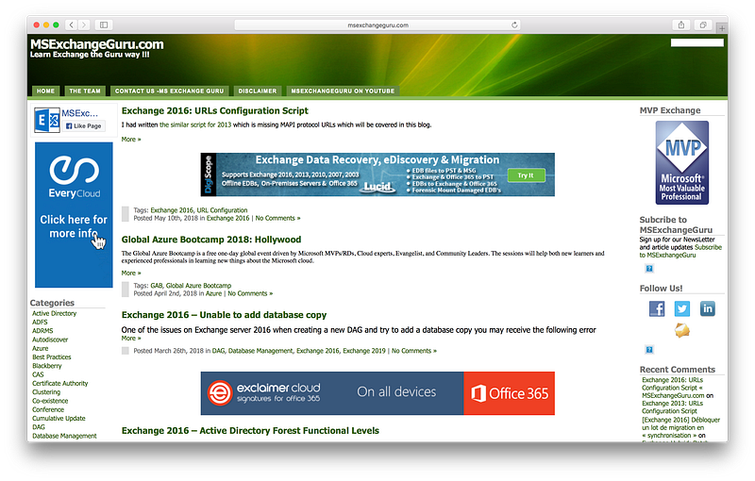The width and height of the screenshot is (755, 481).
Task: Focus the site search box in header
Action: (x=696, y=42)
